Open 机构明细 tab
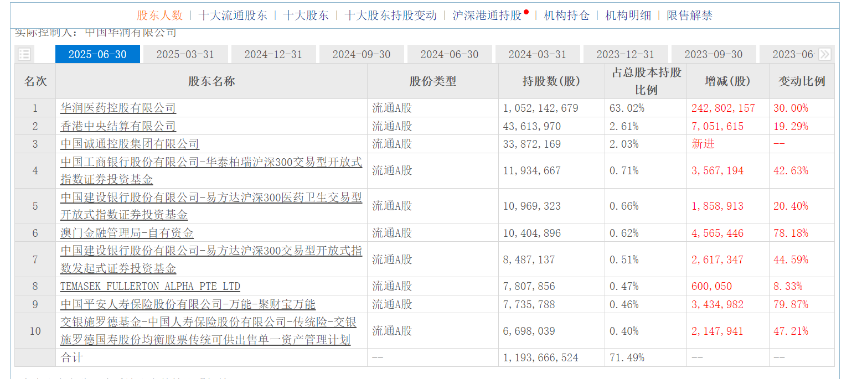The height and width of the screenshot is (379, 857). (628, 15)
